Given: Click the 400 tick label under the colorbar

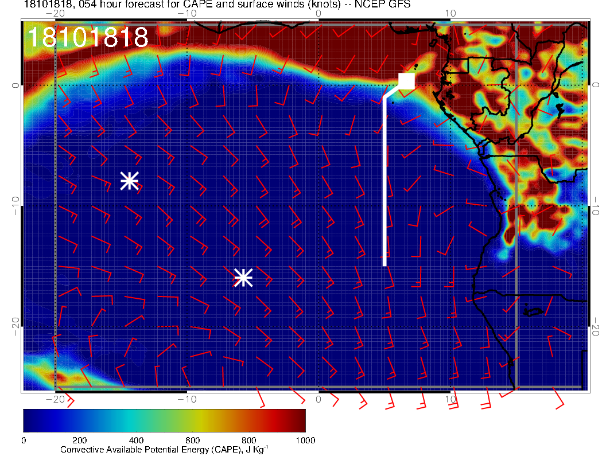Looking at the screenshot, I should tap(136, 440).
